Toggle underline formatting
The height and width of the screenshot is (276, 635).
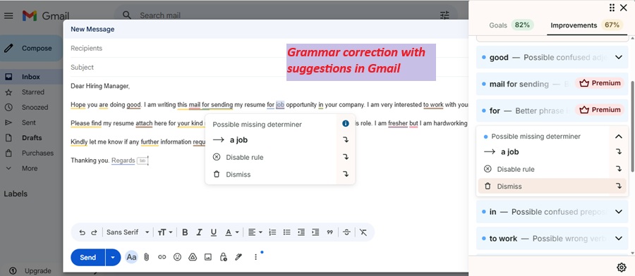213,232
